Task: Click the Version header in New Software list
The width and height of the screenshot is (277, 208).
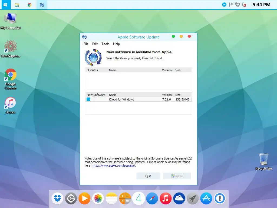Action: [x=167, y=95]
